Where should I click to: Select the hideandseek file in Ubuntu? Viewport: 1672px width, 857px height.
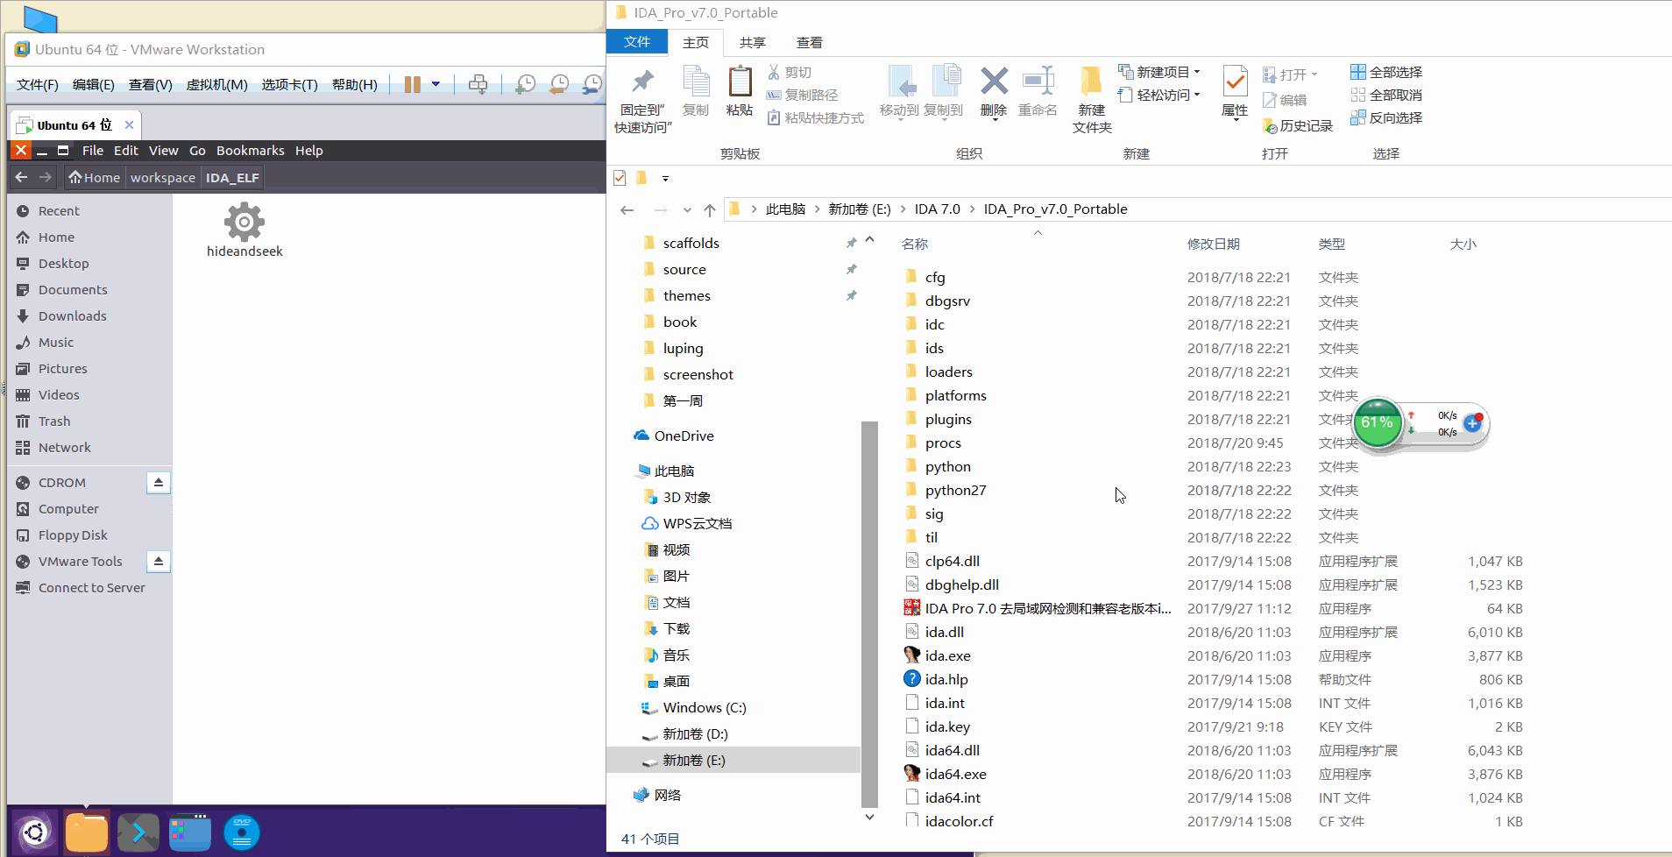coord(244,230)
